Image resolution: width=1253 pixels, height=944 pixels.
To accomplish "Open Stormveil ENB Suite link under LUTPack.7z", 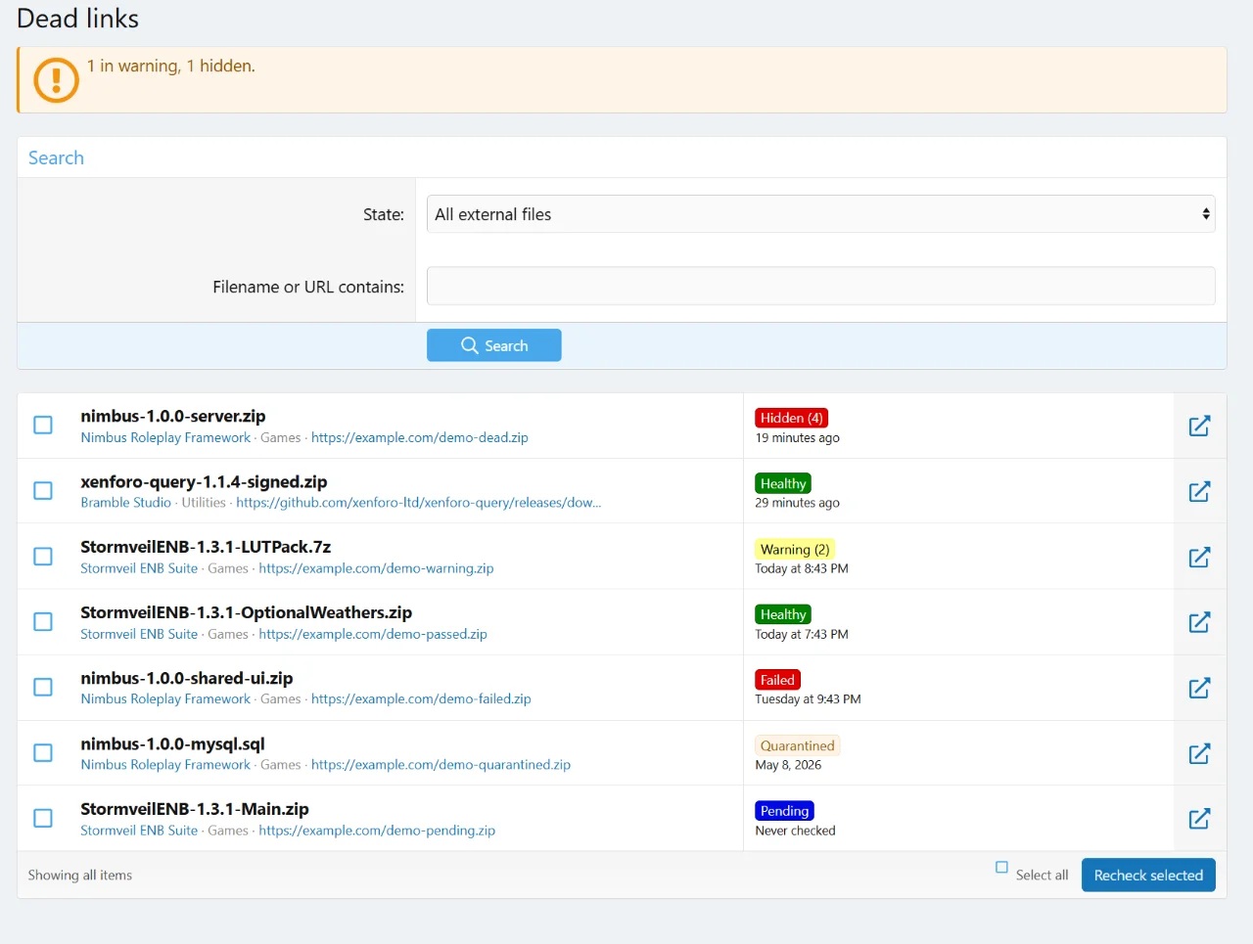I will point(139,567).
